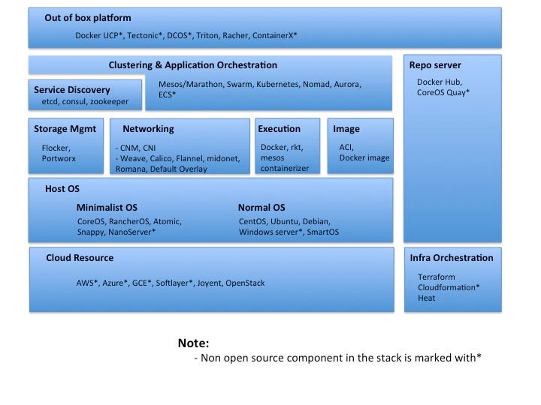541x405 pixels.
Task: Click the 'Host OS' heading
Action: (62, 189)
